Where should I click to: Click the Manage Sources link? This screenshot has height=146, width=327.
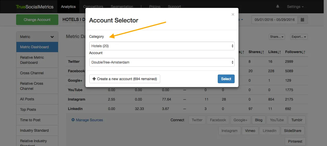[x=87, y=120]
